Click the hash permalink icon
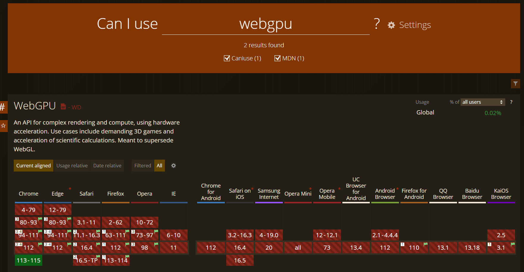 pos(3,107)
